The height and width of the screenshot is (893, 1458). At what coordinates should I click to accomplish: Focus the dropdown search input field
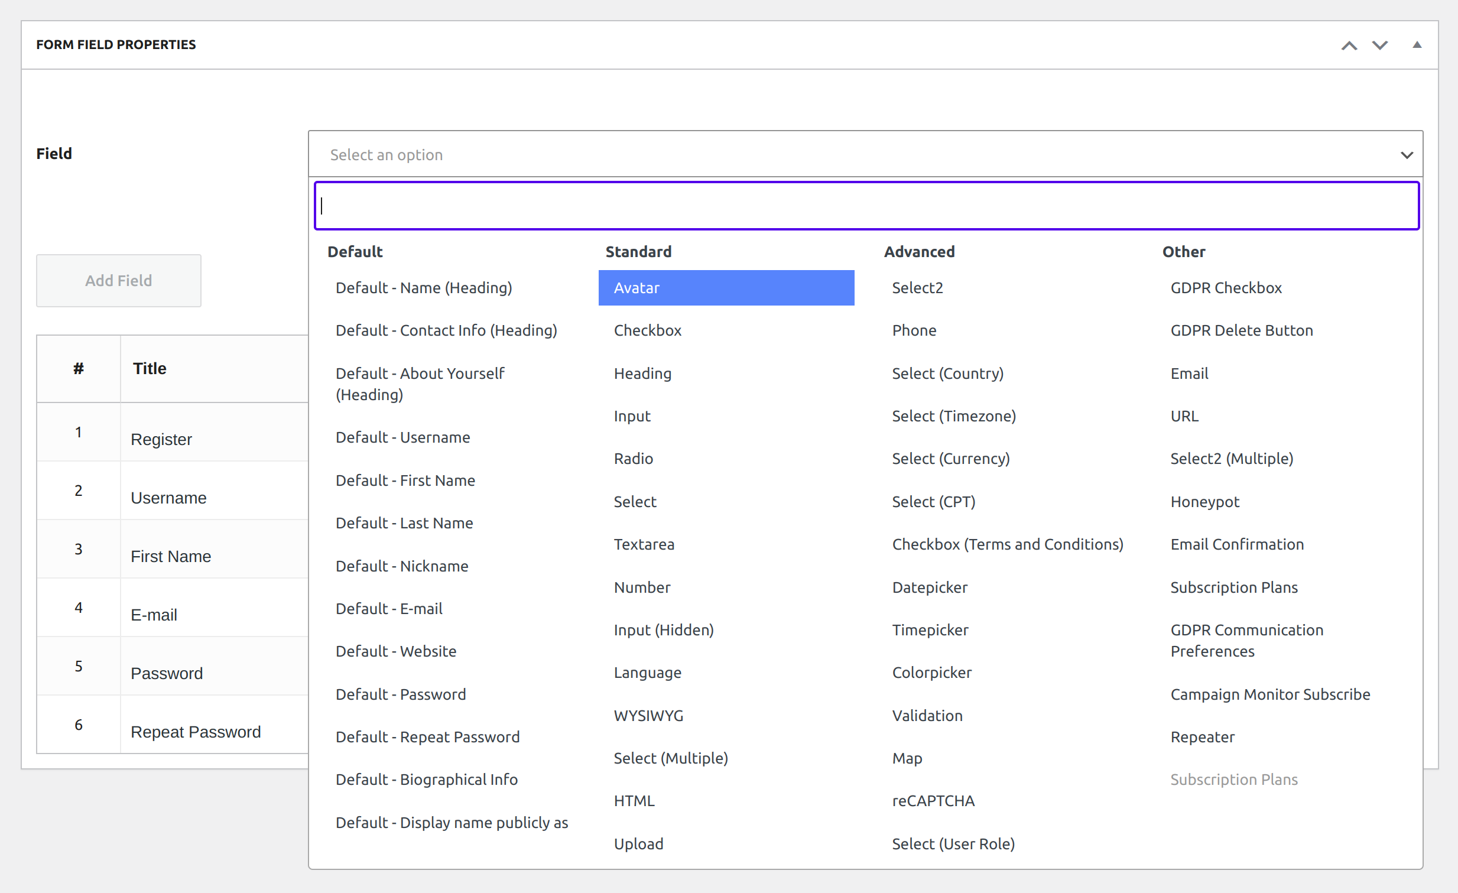point(866,206)
